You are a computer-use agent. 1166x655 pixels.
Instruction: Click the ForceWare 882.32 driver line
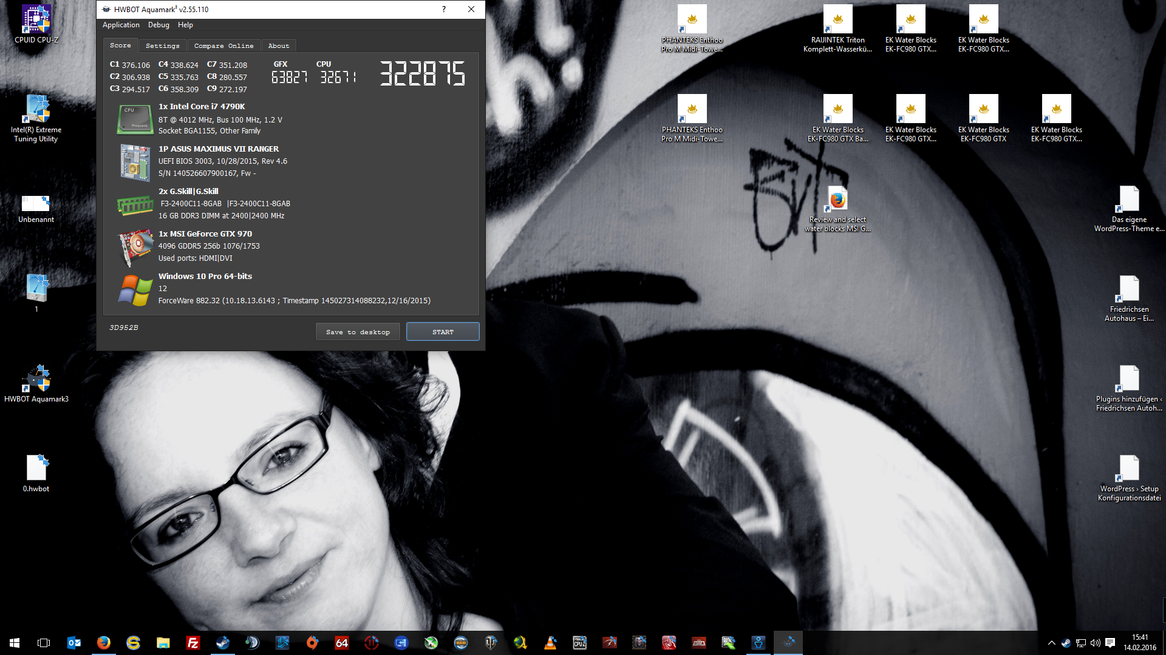pyautogui.click(x=295, y=301)
